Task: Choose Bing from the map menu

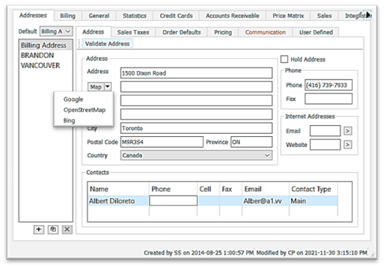Action: point(69,120)
